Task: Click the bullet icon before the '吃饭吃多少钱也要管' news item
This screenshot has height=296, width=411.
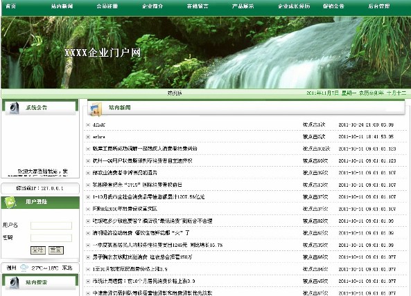Action: point(88,221)
